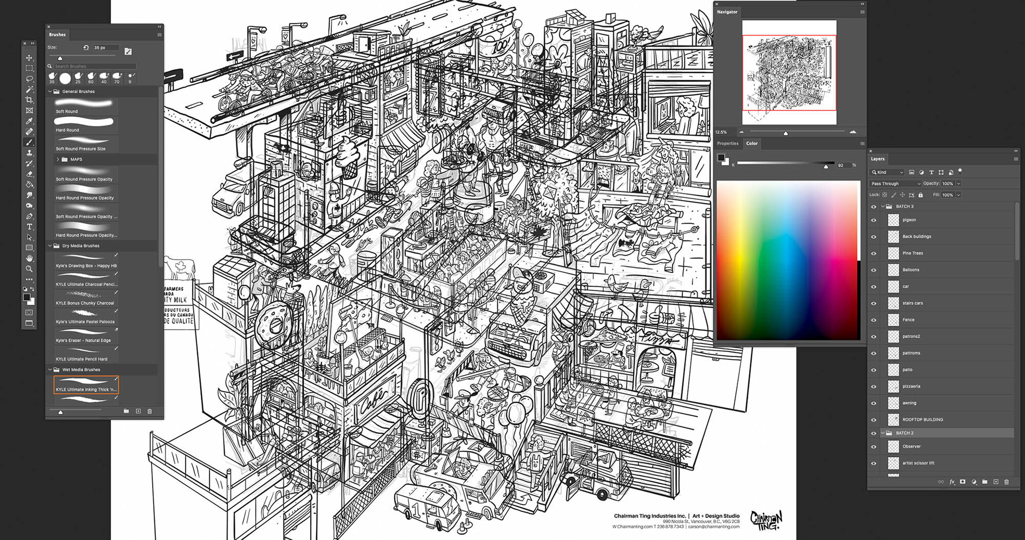1025x540 pixels.
Task: Open the Color panel menu
Action: point(862,144)
